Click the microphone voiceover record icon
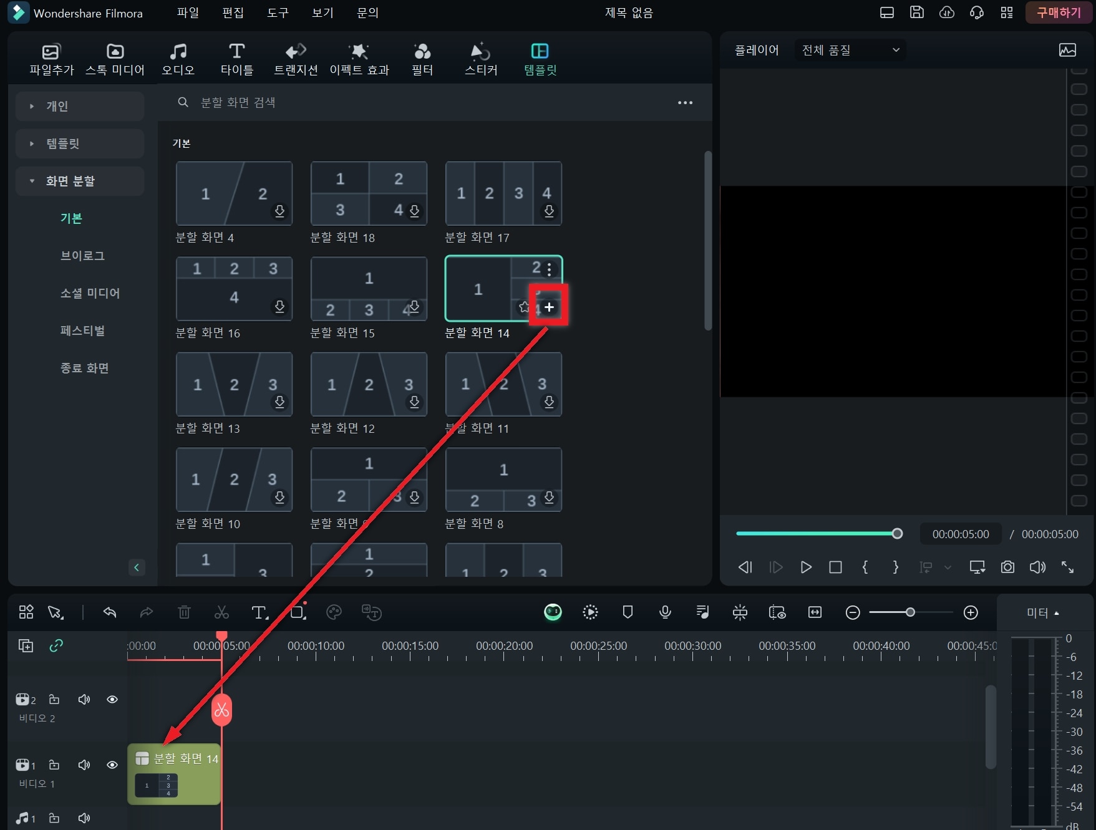1096x830 pixels. pyautogui.click(x=665, y=612)
